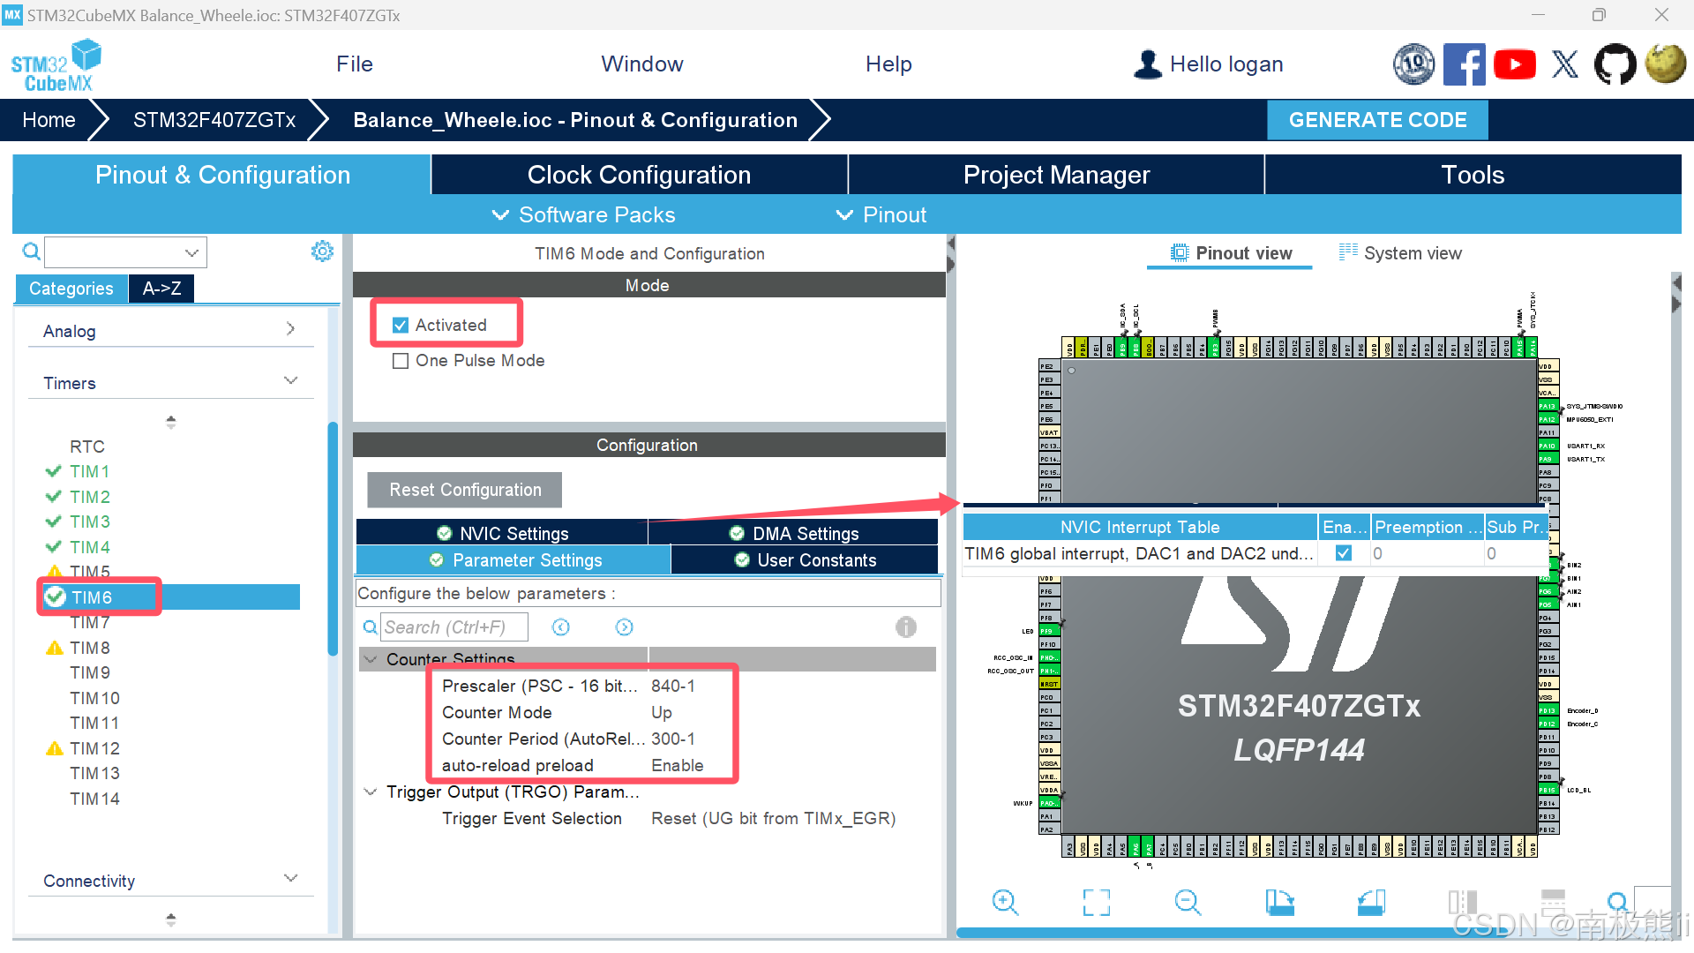Click STM32F407ZGTx breadcrumb
The width and height of the screenshot is (1694, 953).
[x=214, y=120]
